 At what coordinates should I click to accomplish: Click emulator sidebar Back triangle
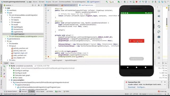(x=159, y=47)
